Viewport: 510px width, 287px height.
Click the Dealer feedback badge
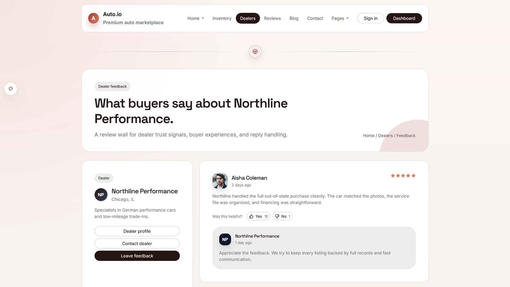(x=112, y=86)
